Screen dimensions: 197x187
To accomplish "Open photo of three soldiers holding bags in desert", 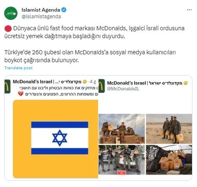I will click(x=169, y=129).
